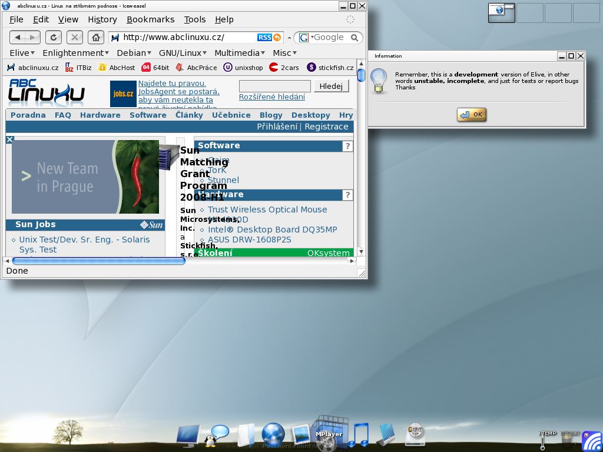Click the page scrollbar down arrow

(x=361, y=252)
